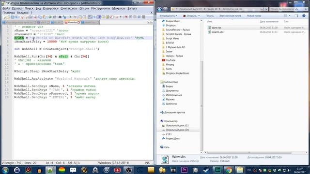Click the Explorer Back arrow button
Screen dimensions: 310x174
click(159, 9)
